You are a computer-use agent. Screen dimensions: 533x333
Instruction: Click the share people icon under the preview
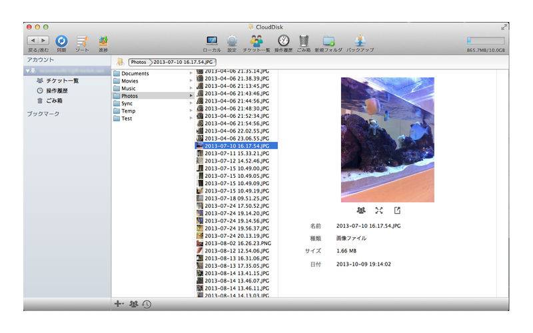click(x=361, y=210)
